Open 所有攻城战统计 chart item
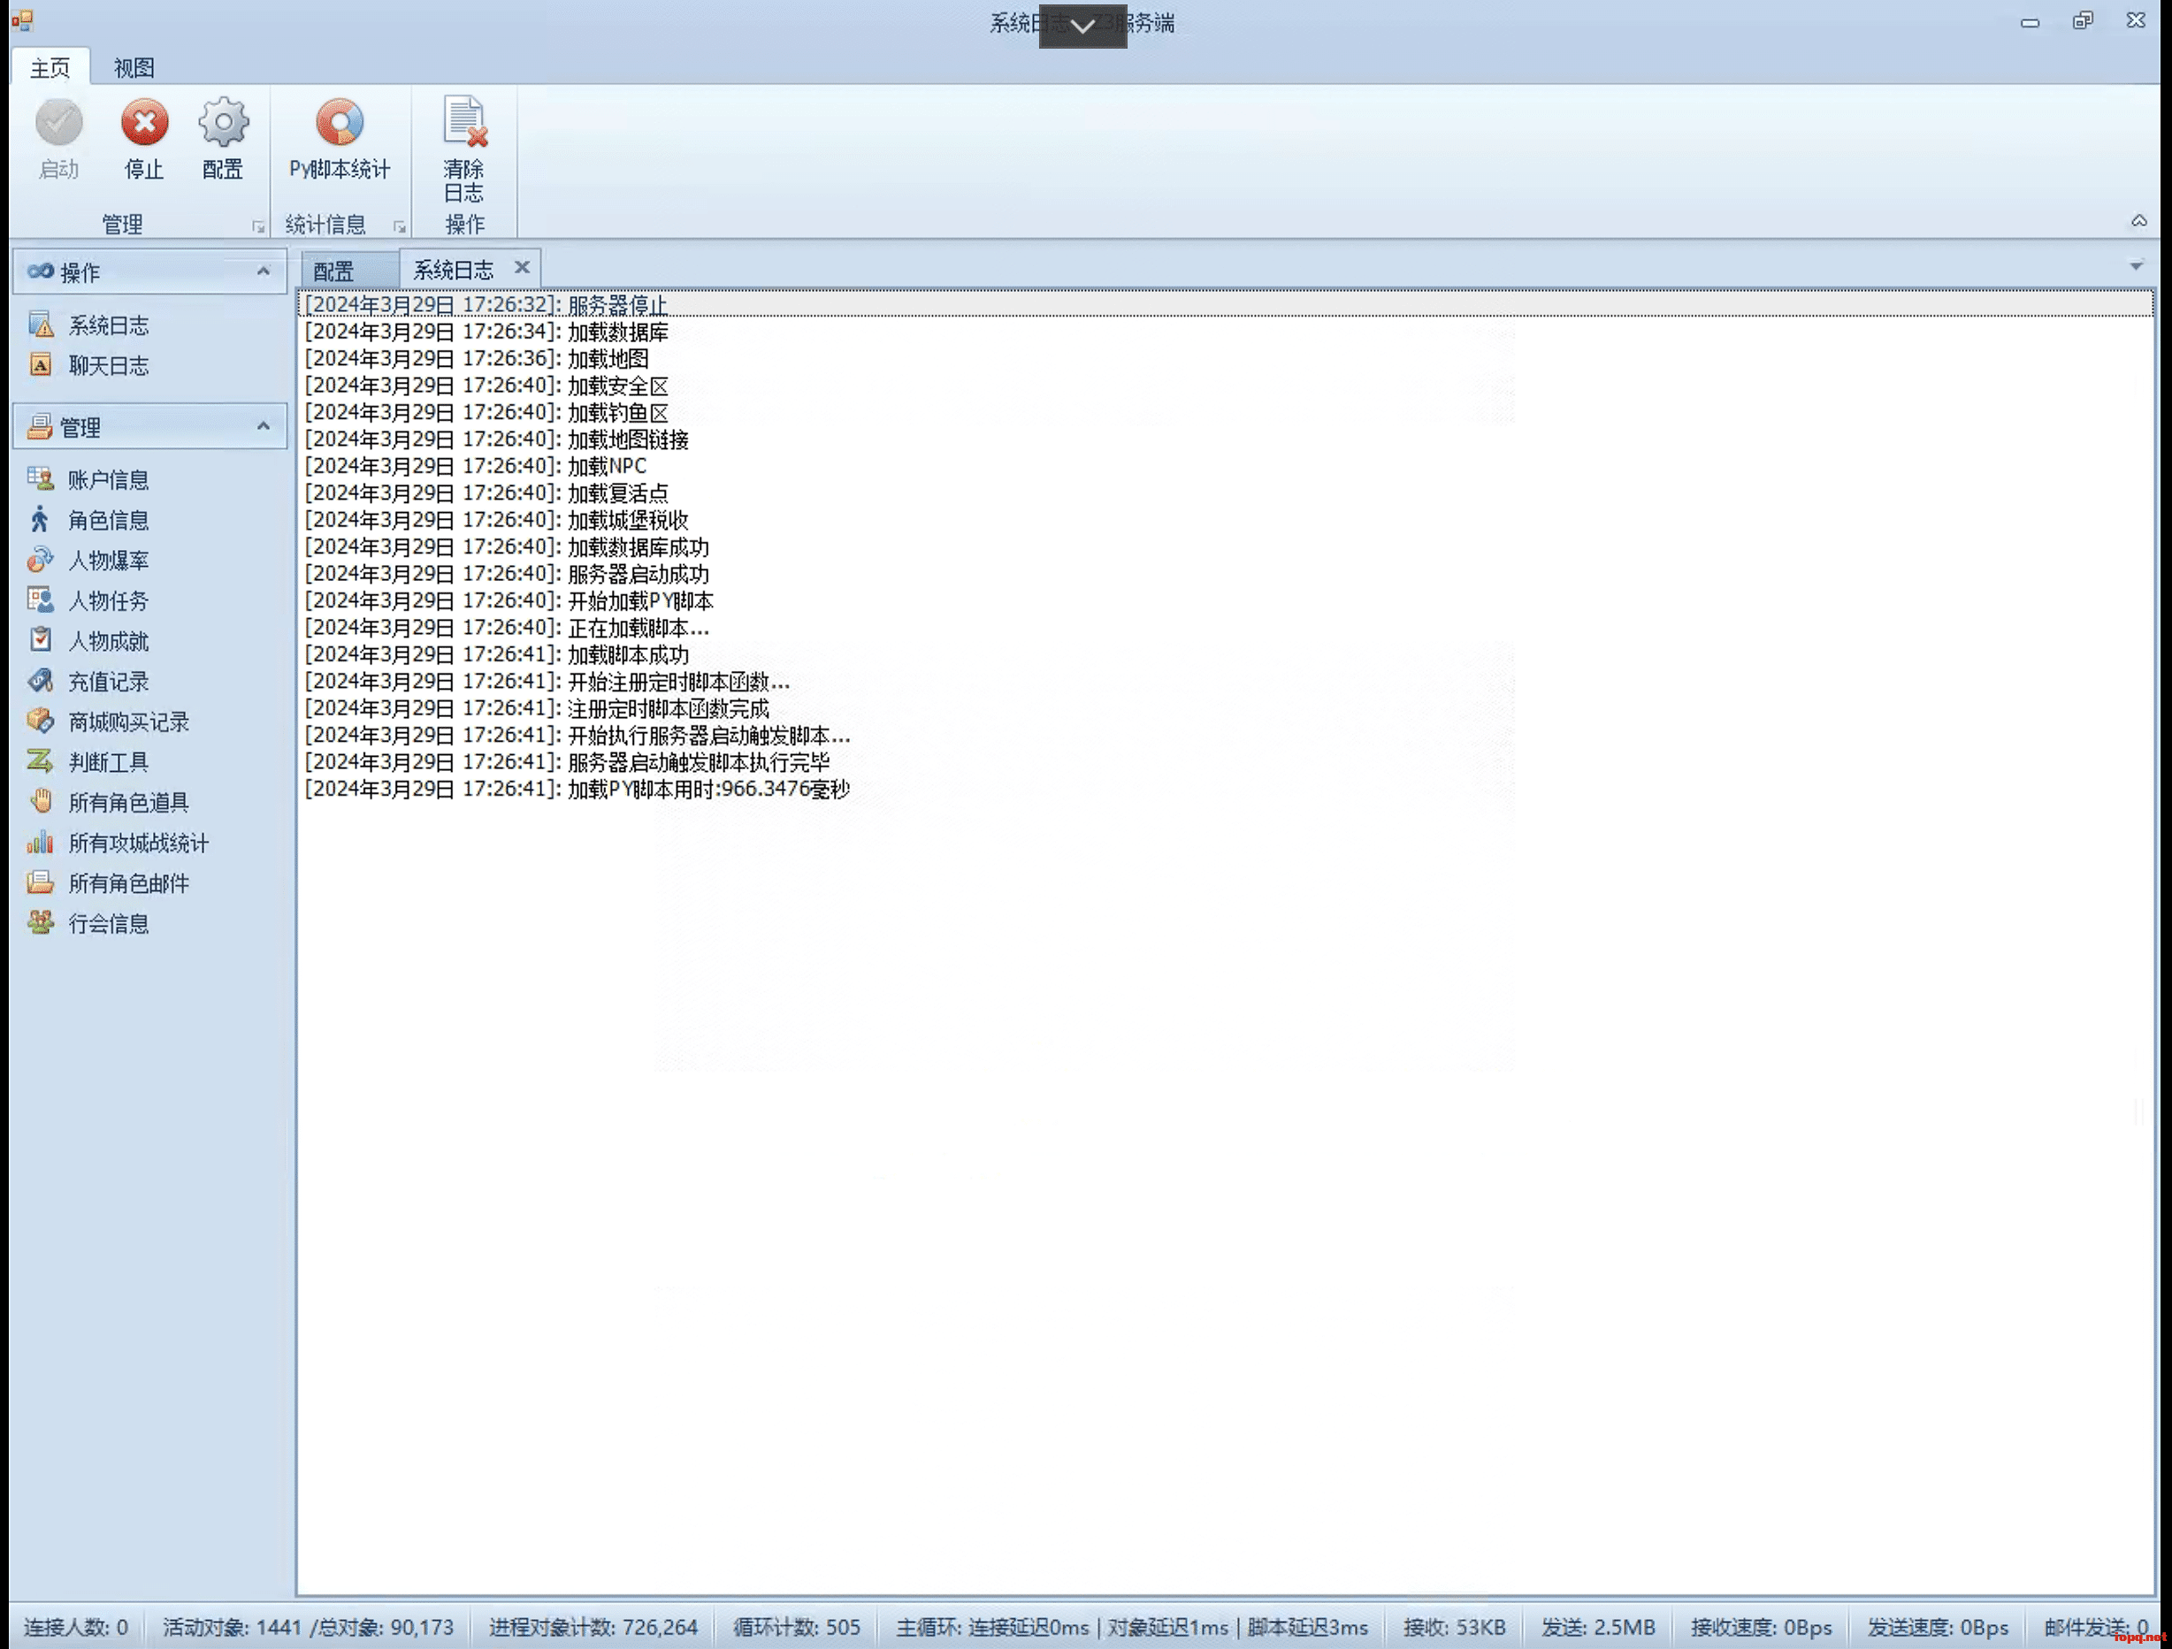The width and height of the screenshot is (2172, 1649). click(x=137, y=844)
